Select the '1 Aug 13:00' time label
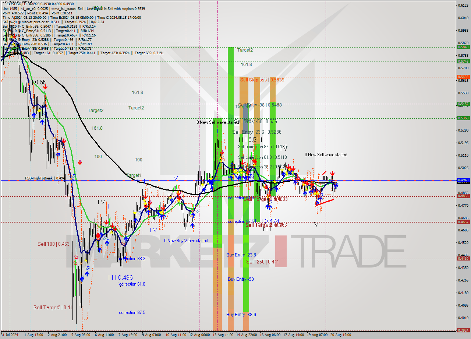The height and width of the screenshot is (339, 471). click(x=33, y=335)
